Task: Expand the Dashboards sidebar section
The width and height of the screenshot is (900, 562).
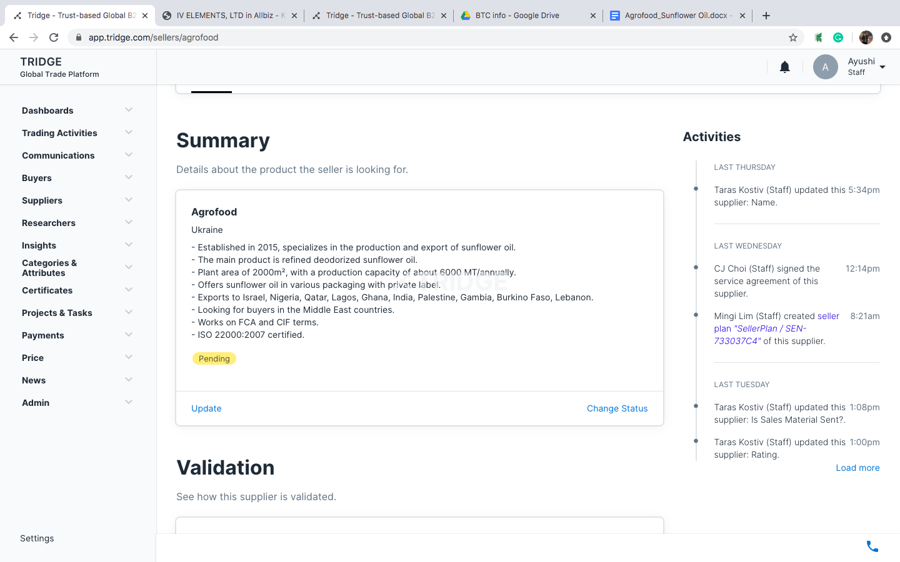Action: (77, 111)
